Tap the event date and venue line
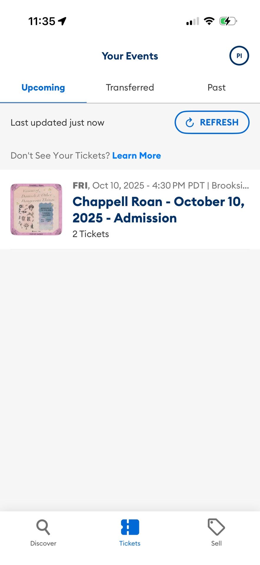Image resolution: width=260 pixels, height=565 pixels. click(160, 186)
